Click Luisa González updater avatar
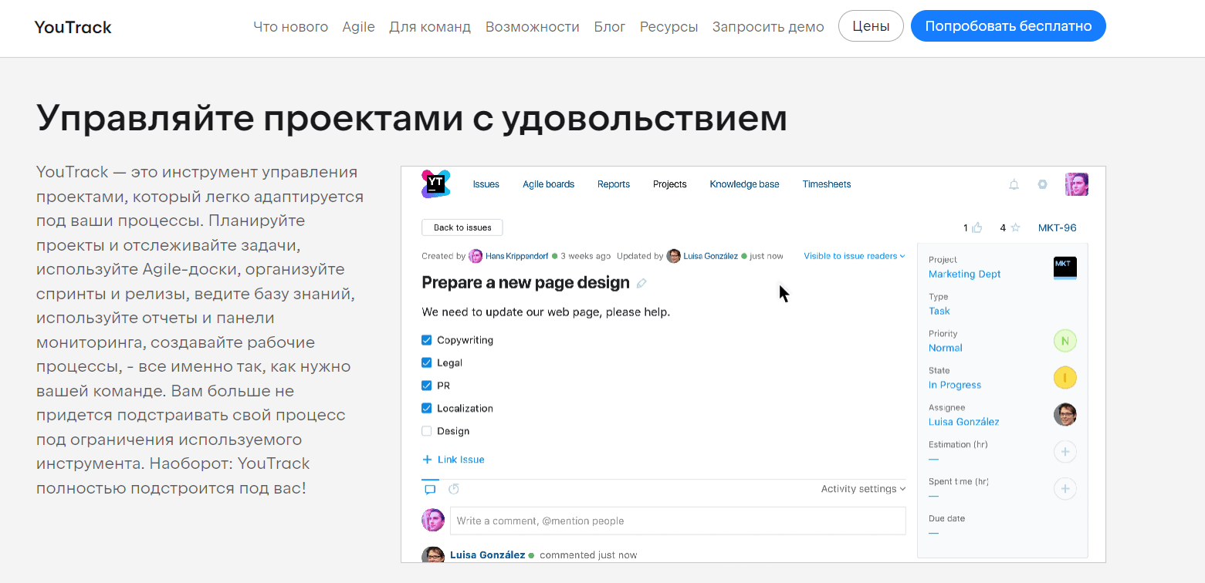This screenshot has height=583, width=1205. (674, 256)
